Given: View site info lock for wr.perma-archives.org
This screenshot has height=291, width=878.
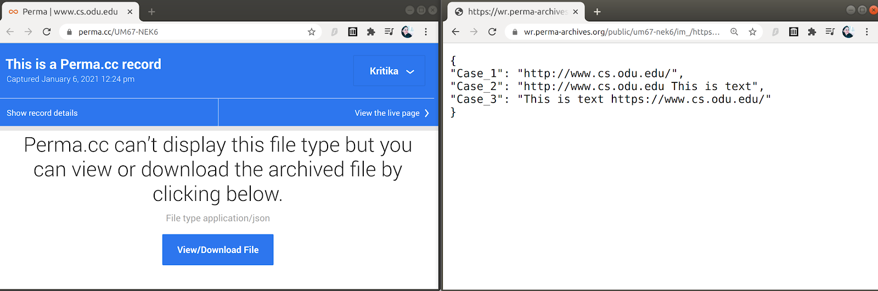Looking at the screenshot, I should pyautogui.click(x=515, y=32).
